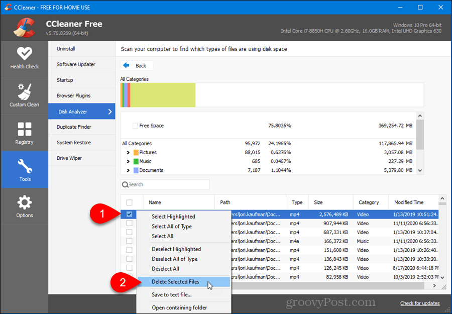The image size is (452, 314).
Task: Open the Browser Plugins tool
Action: pyautogui.click(x=82, y=95)
